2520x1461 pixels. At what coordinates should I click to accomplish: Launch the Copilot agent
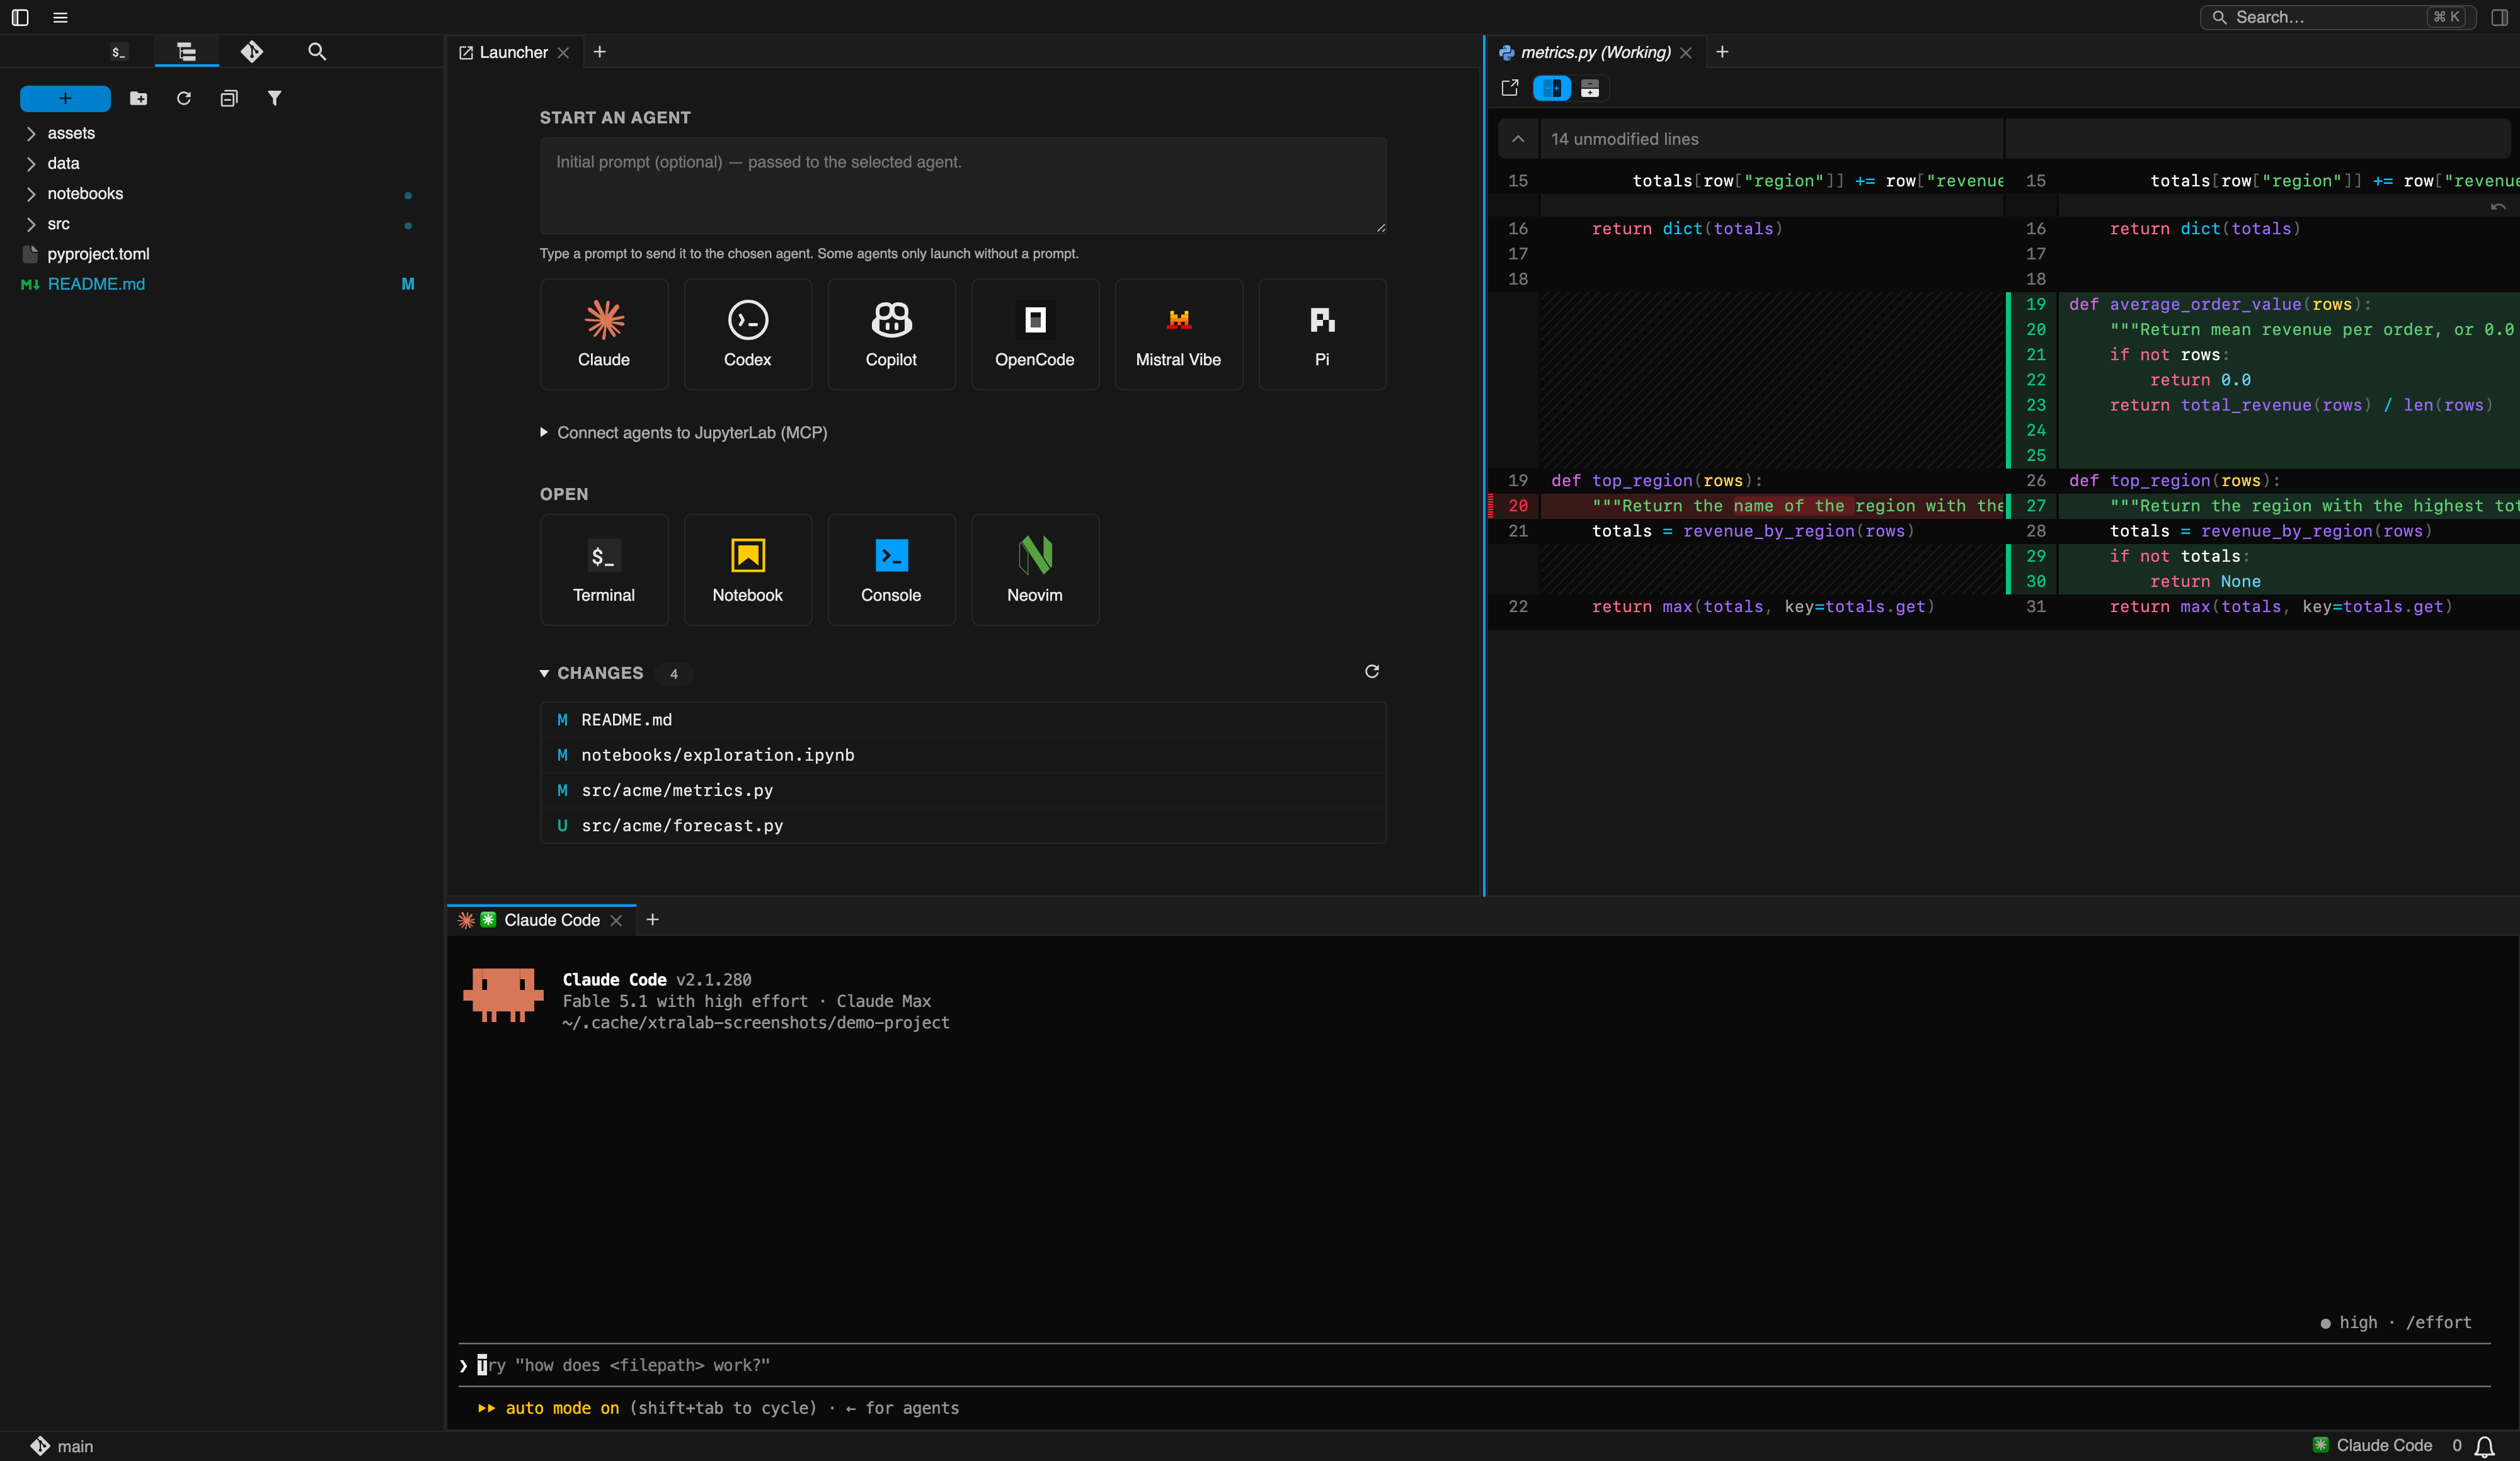891,334
